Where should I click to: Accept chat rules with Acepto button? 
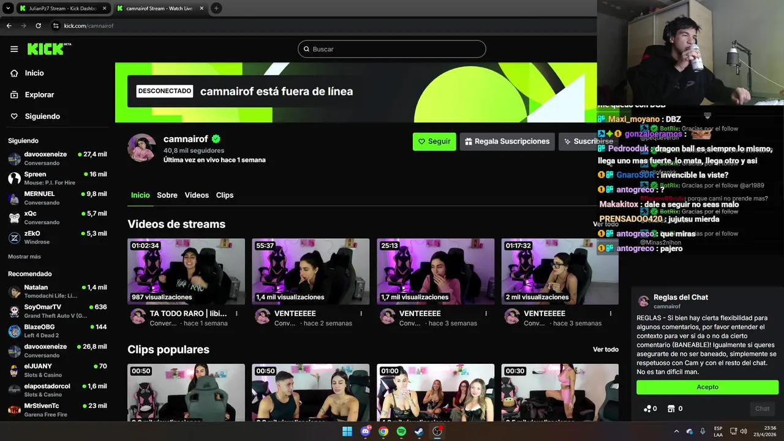tap(707, 387)
